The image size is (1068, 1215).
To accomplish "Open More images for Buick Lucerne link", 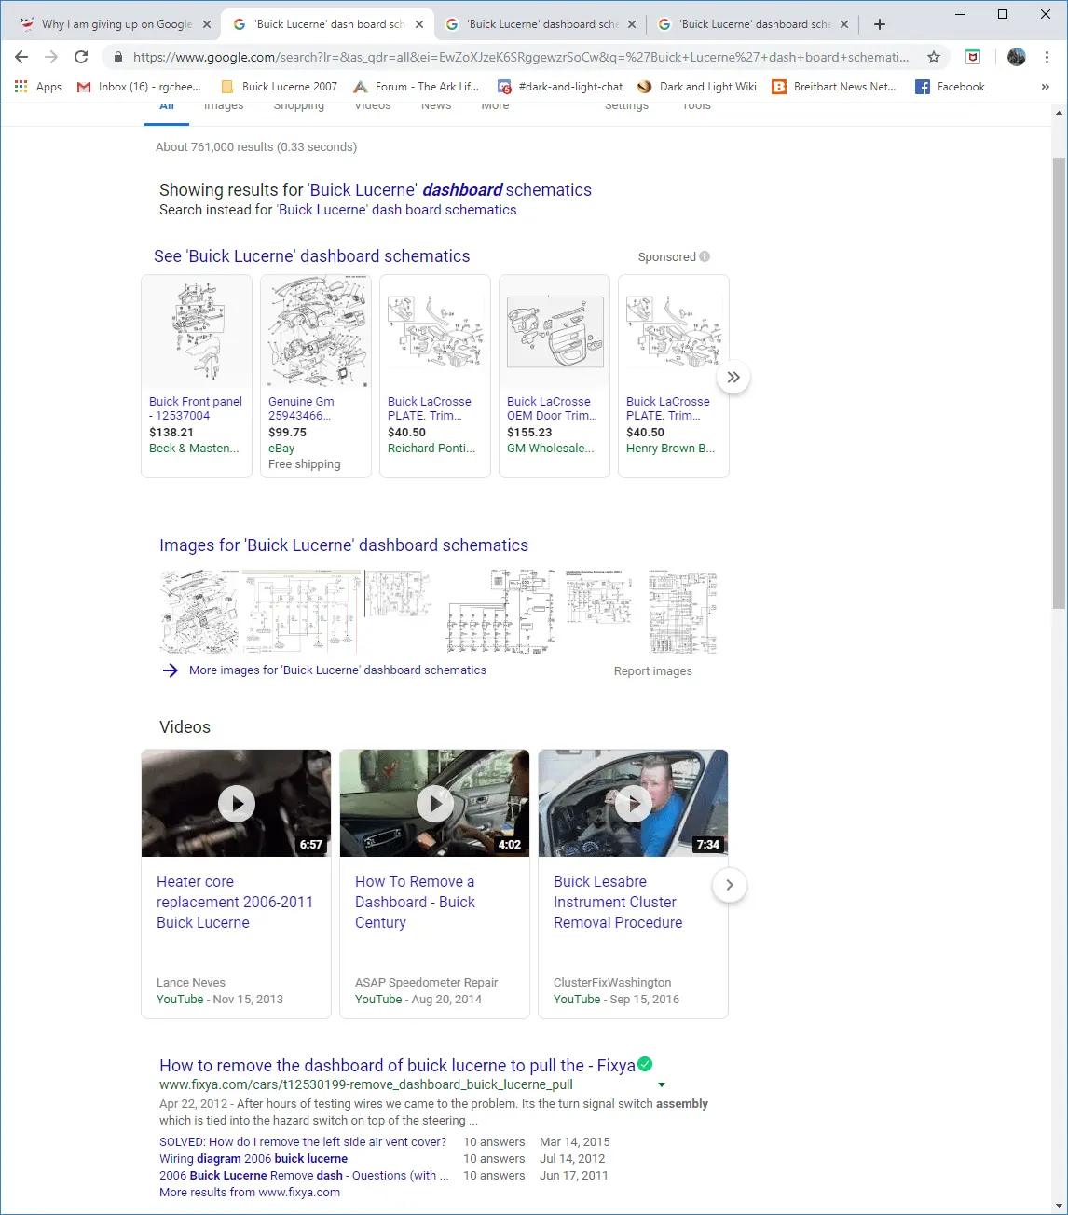I will (x=337, y=670).
